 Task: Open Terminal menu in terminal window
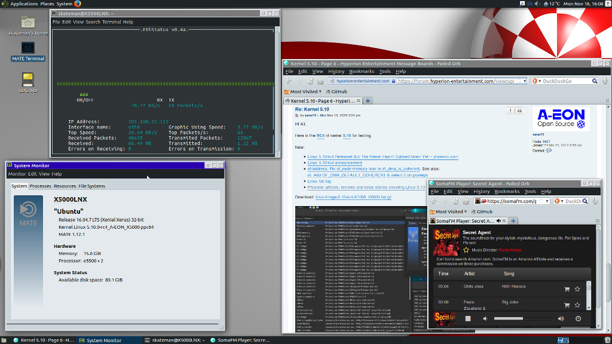pos(112,22)
